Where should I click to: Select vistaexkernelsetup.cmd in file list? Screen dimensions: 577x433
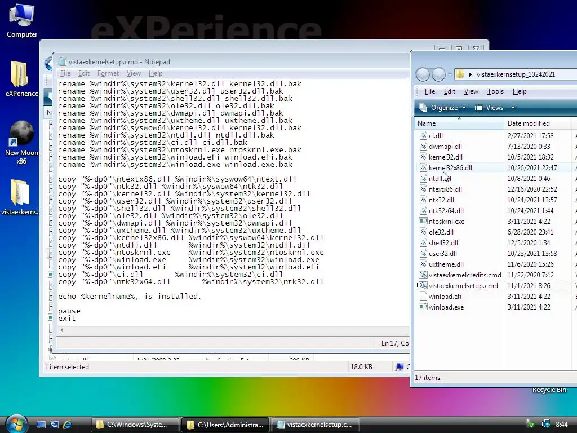point(463,286)
